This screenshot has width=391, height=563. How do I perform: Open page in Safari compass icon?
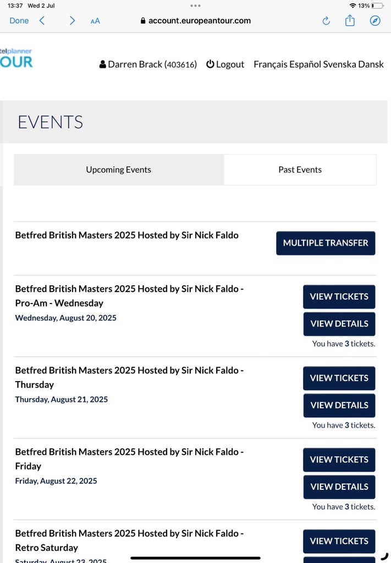375,20
